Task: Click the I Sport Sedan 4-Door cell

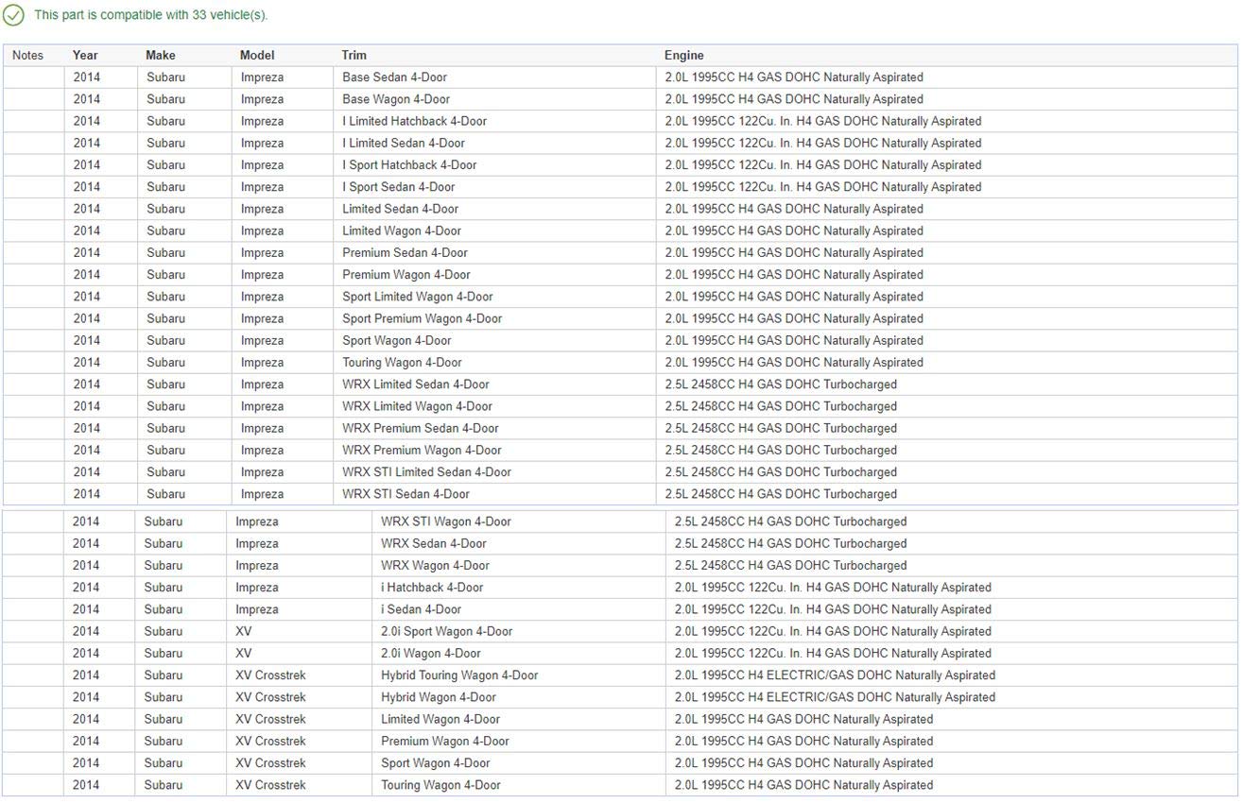Action: click(398, 187)
